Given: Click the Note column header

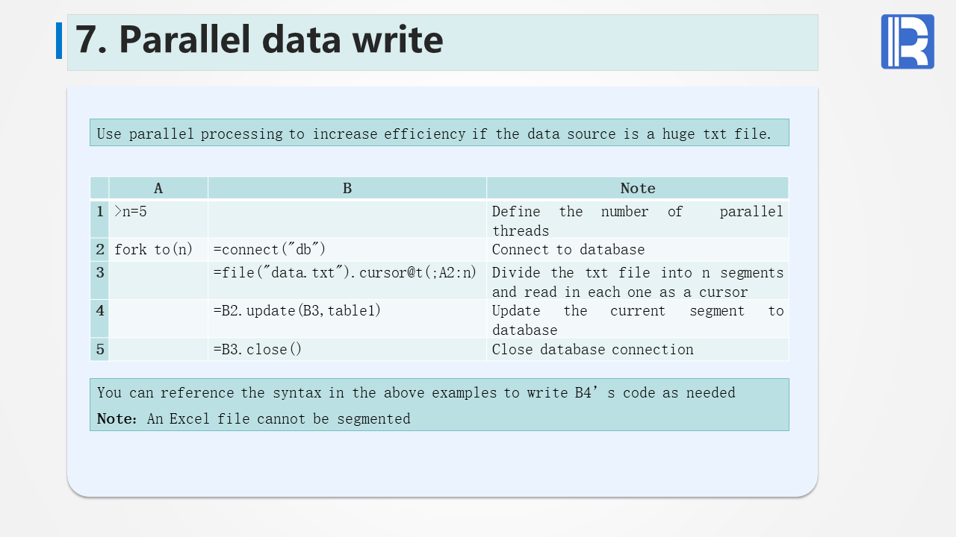Looking at the screenshot, I should click(x=638, y=188).
